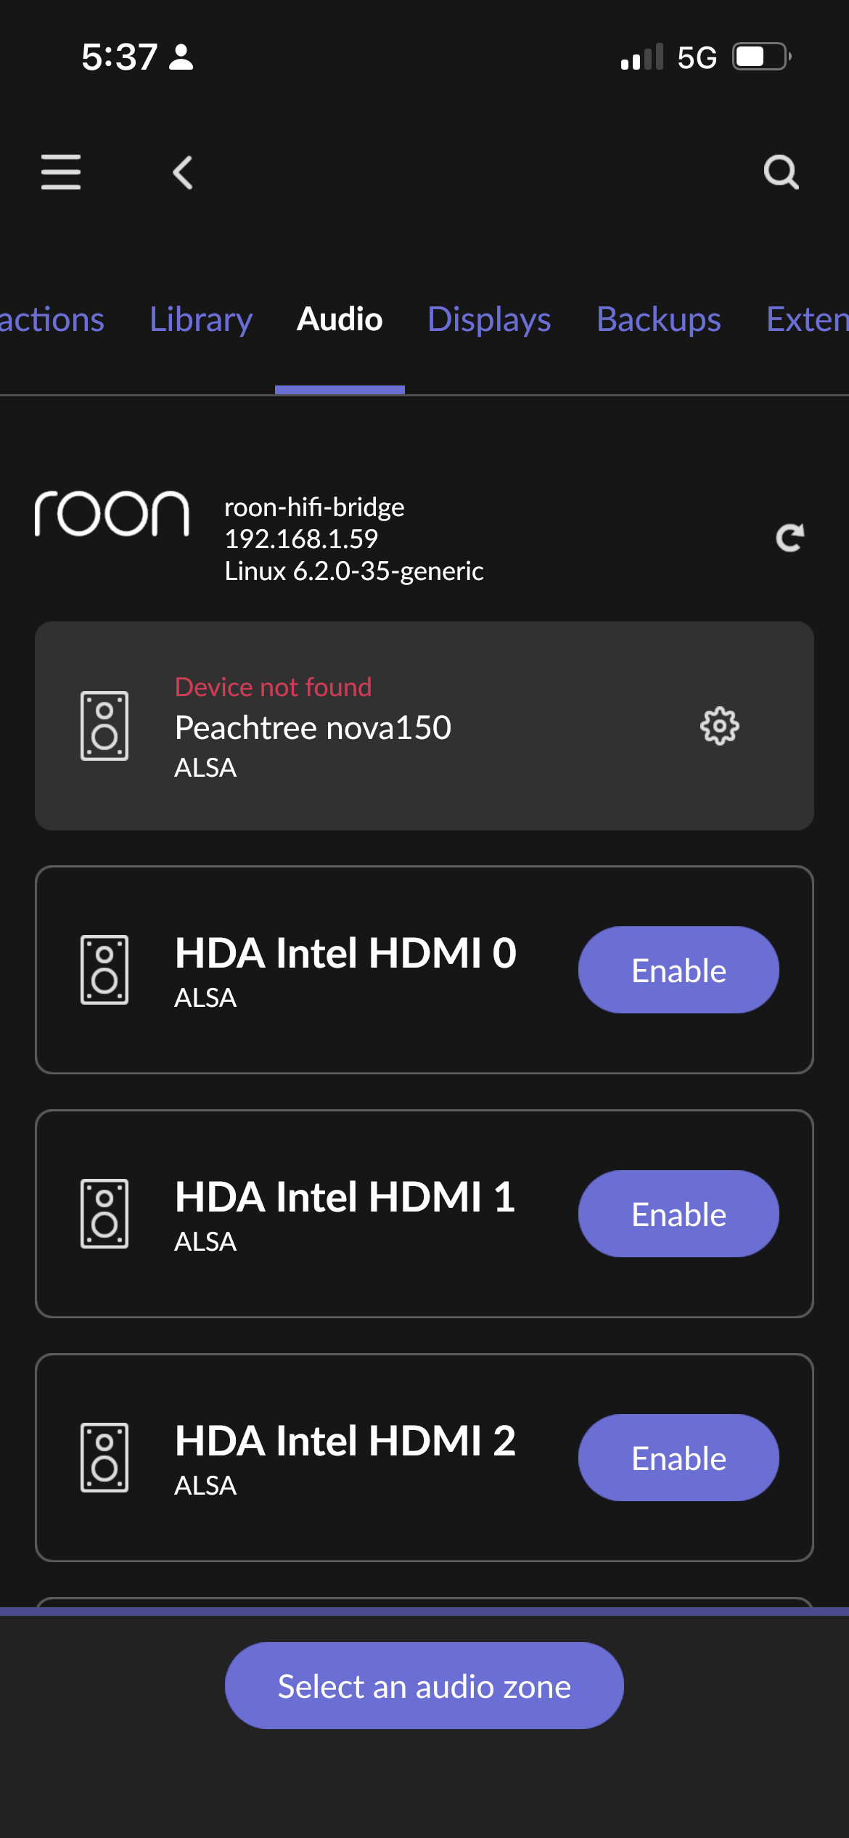Viewport: 849px width, 1838px height.
Task: Expand the Peachtree nova150 device card
Action: [x=424, y=725]
